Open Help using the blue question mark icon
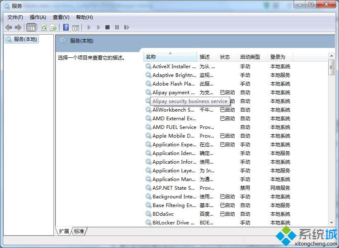Screen dimensions: 339x248 66,27
